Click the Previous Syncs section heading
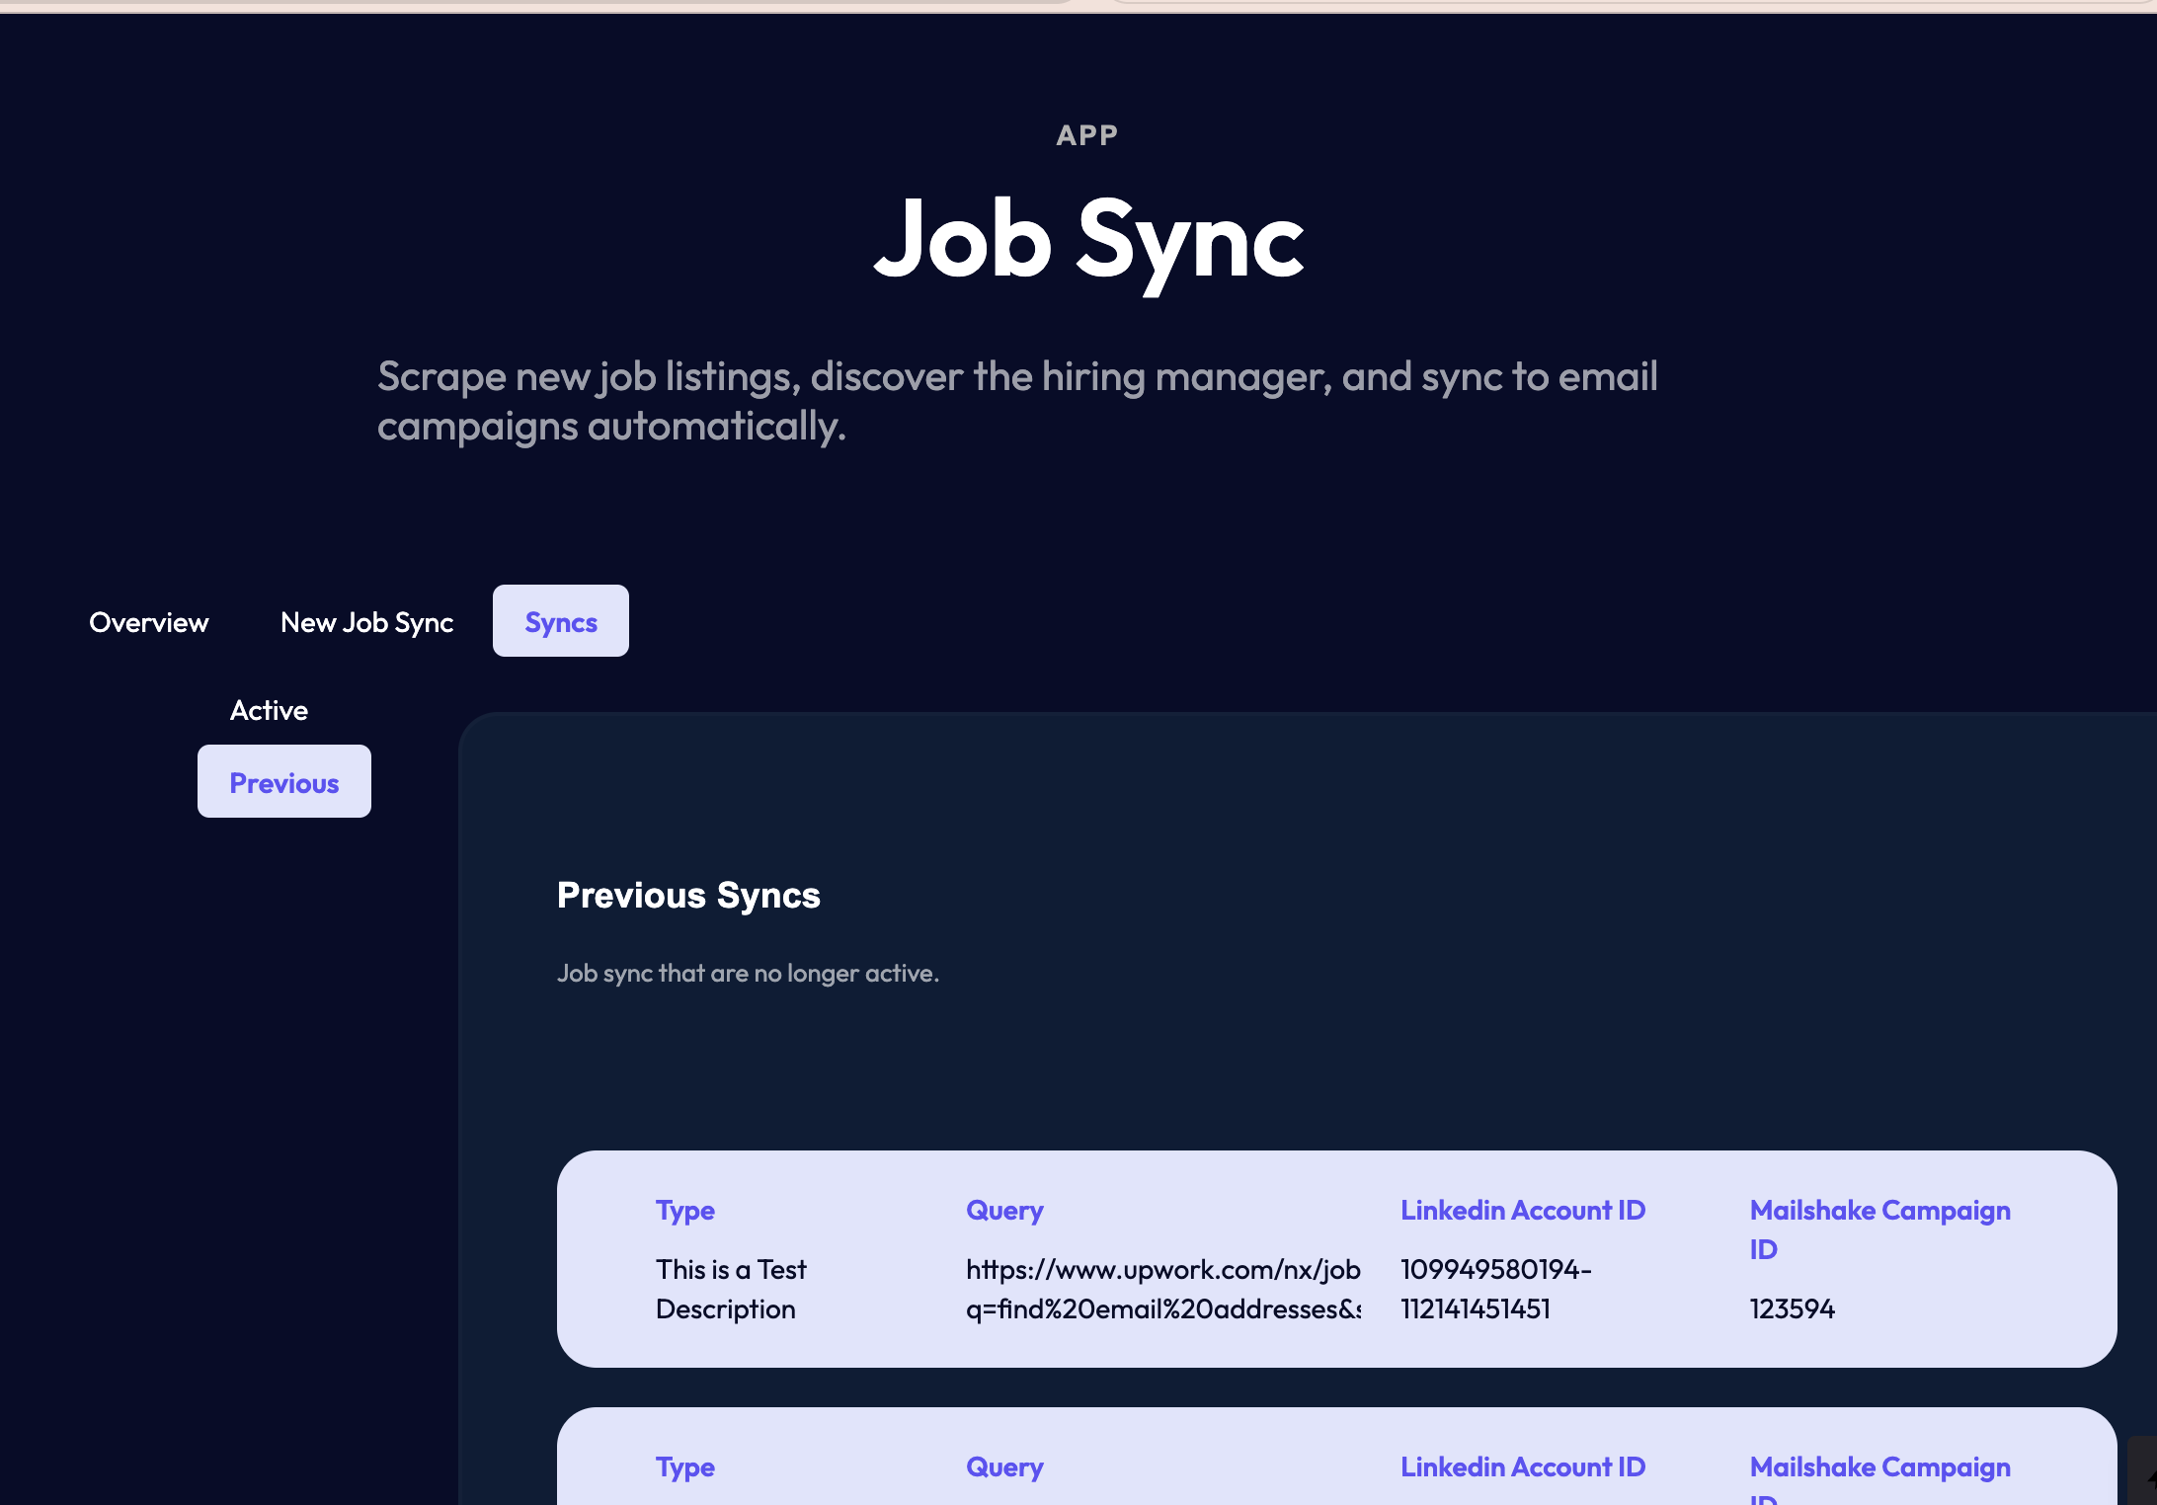This screenshot has height=1505, width=2157. click(688, 895)
